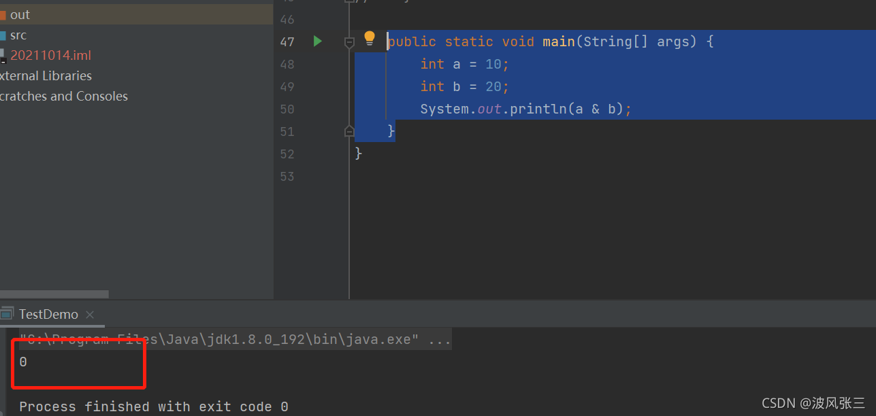Collapse main method fold marker at line 47
This screenshot has height=416, width=876.
(x=349, y=42)
